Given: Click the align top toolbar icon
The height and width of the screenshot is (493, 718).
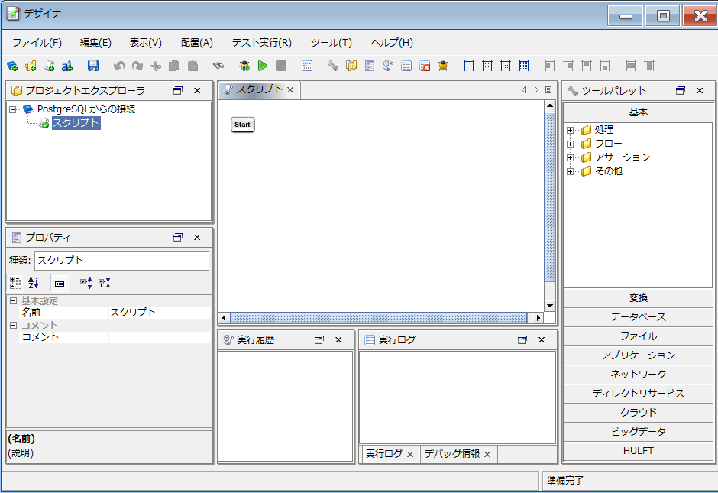Looking at the screenshot, I should (587, 66).
